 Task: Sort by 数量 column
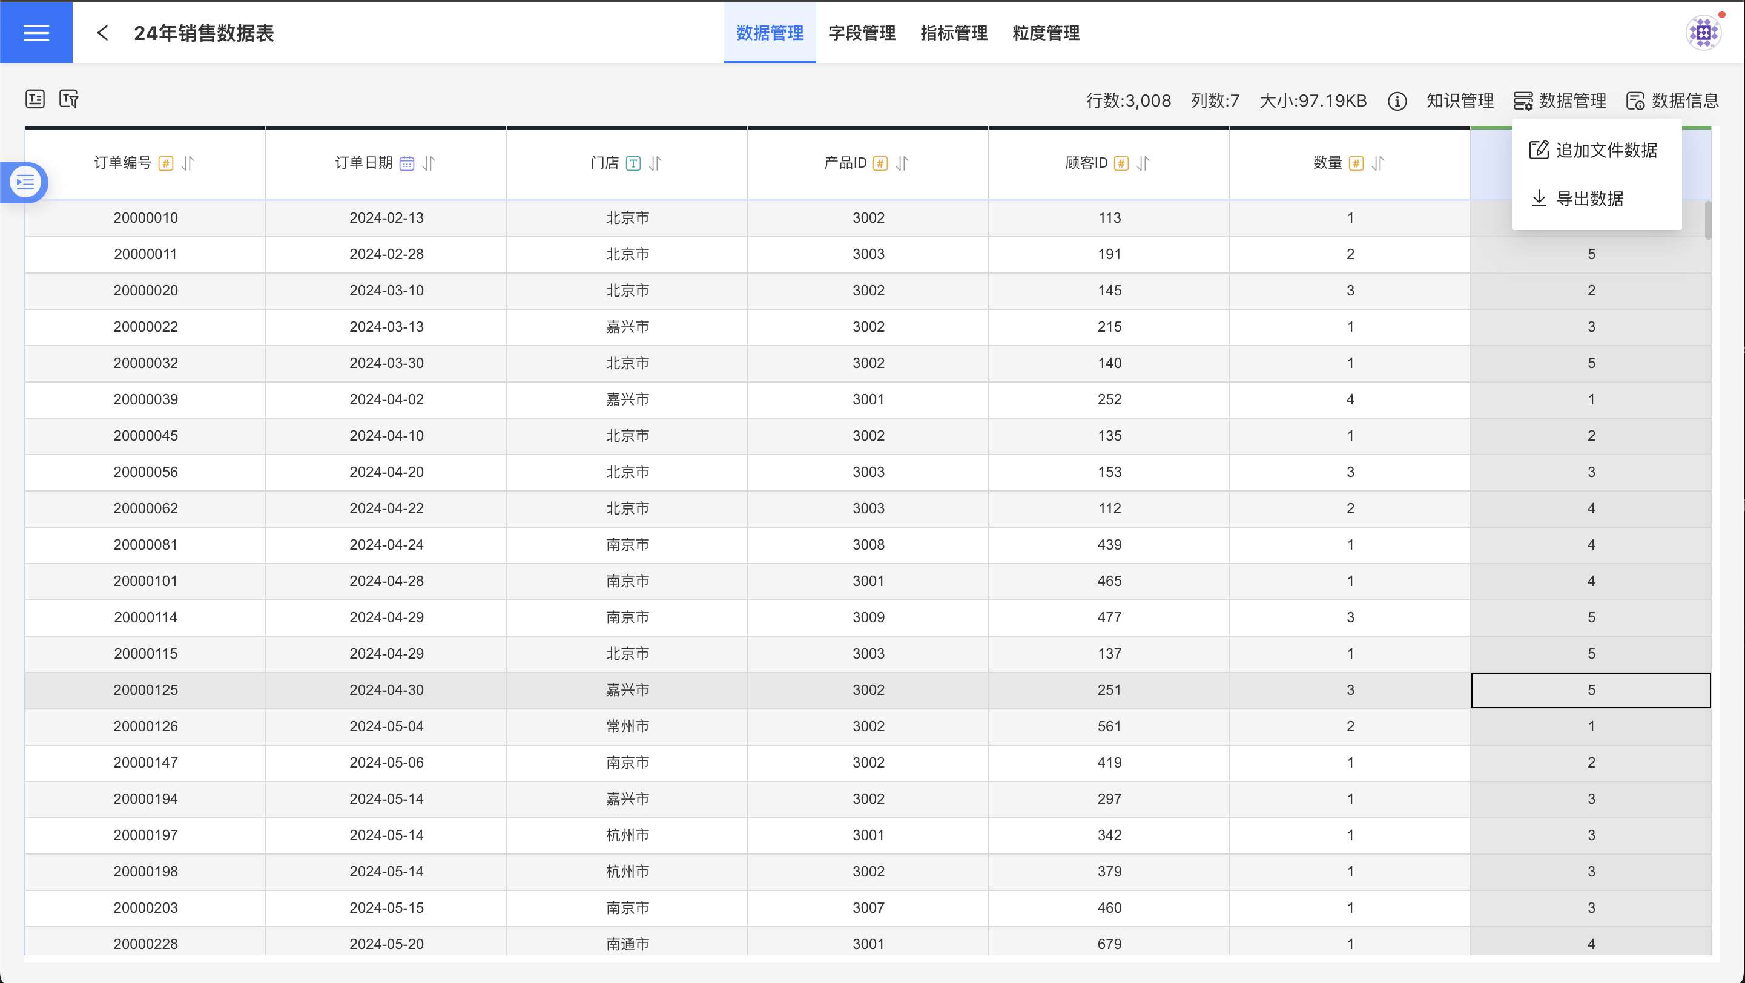pyautogui.click(x=1379, y=163)
